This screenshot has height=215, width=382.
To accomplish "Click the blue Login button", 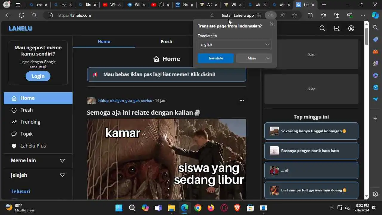I will coord(38,76).
